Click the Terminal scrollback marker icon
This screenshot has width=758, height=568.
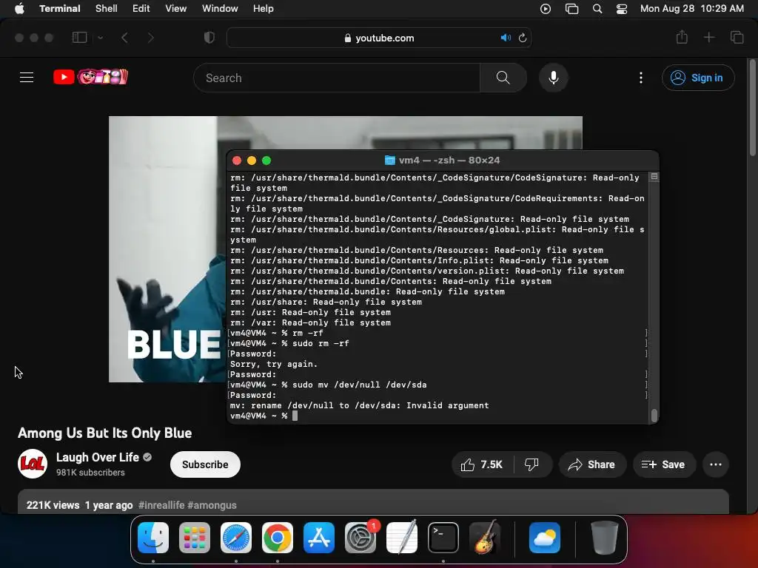[654, 177]
